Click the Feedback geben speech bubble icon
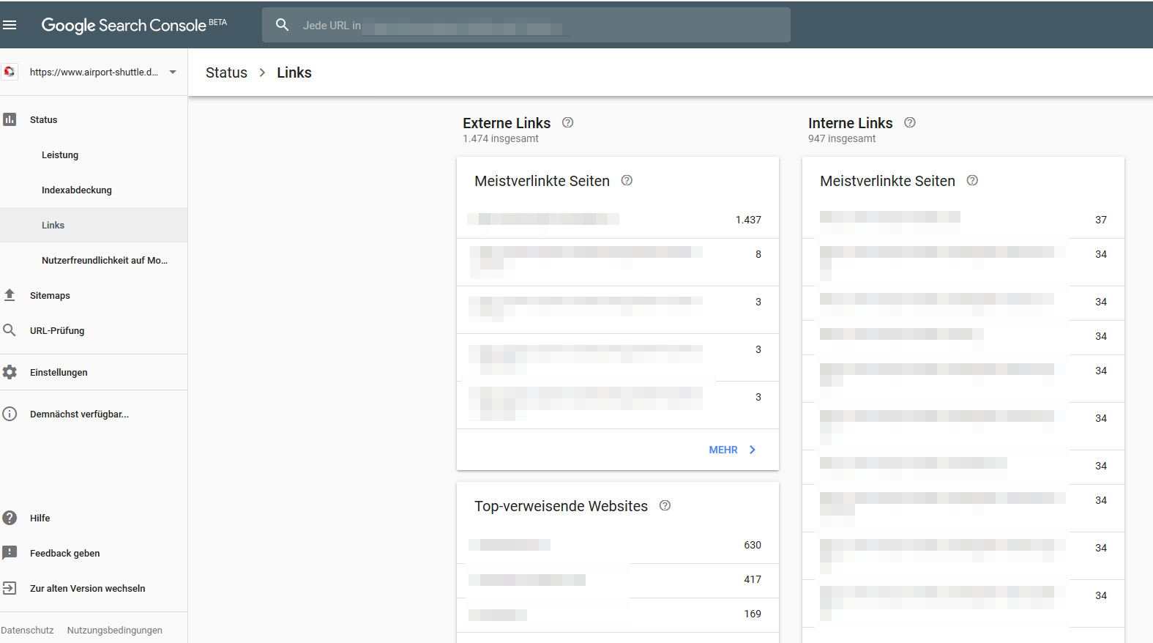 [10, 553]
